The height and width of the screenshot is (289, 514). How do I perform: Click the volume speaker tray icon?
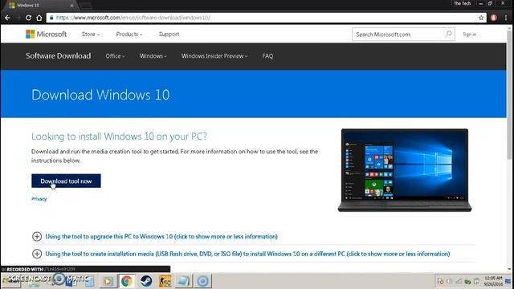coord(450,281)
